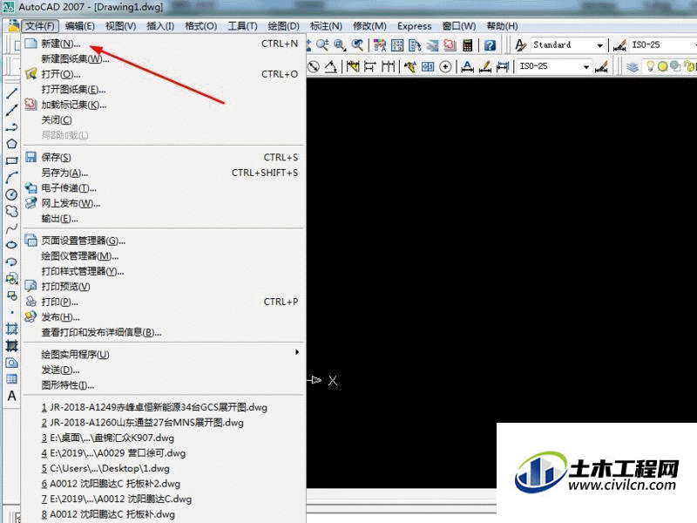This screenshot has width=697, height=523.
Task: Open the Standard text style dropdown
Action: pos(599,45)
